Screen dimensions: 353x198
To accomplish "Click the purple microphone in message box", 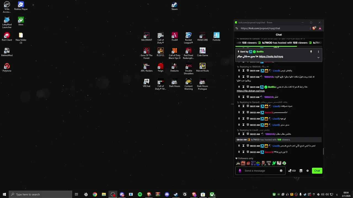I will [x=240, y=170].
